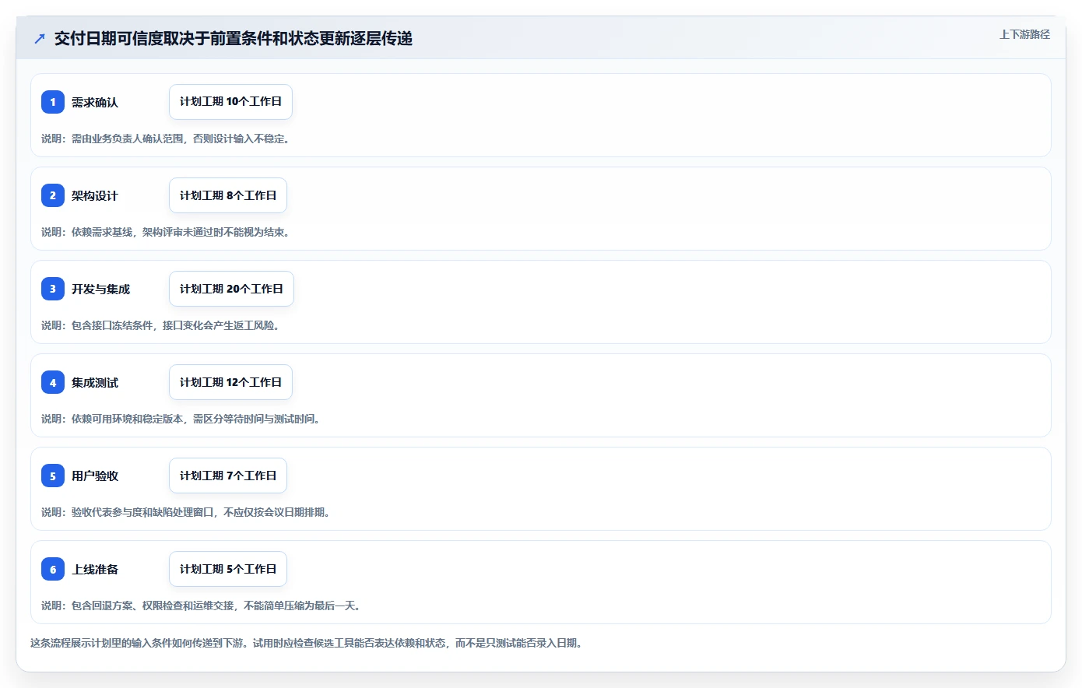Select step badge number 3 开发与集成
1082x688 pixels.
(53, 289)
